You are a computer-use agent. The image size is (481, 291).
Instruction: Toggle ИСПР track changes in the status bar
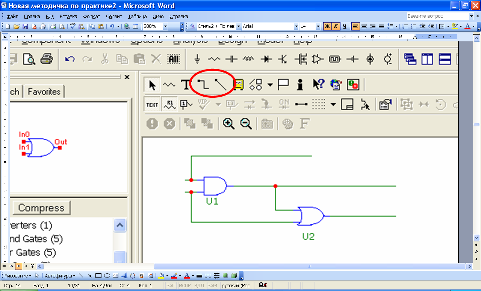coord(185,286)
